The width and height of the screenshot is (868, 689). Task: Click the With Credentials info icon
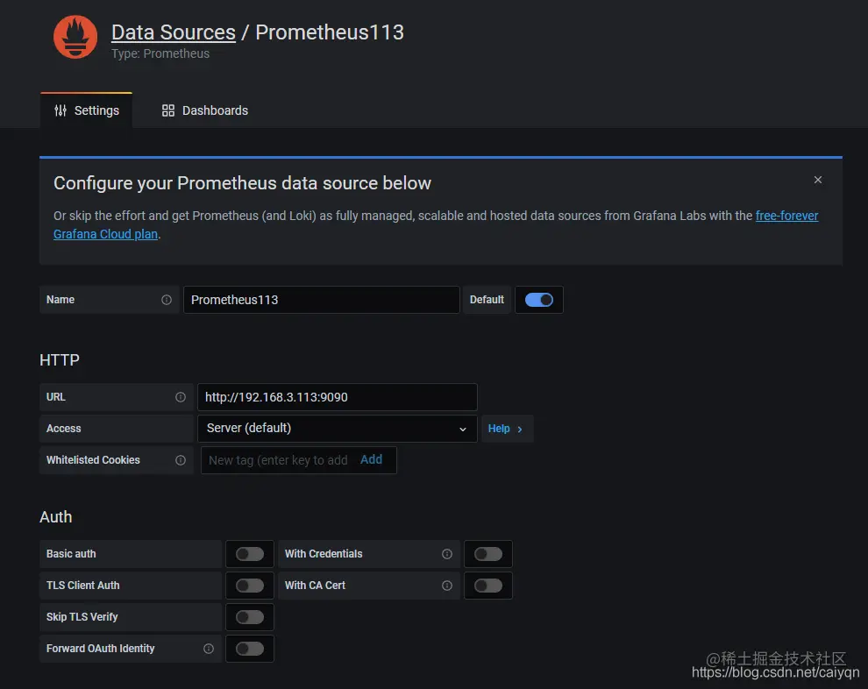[x=447, y=554]
